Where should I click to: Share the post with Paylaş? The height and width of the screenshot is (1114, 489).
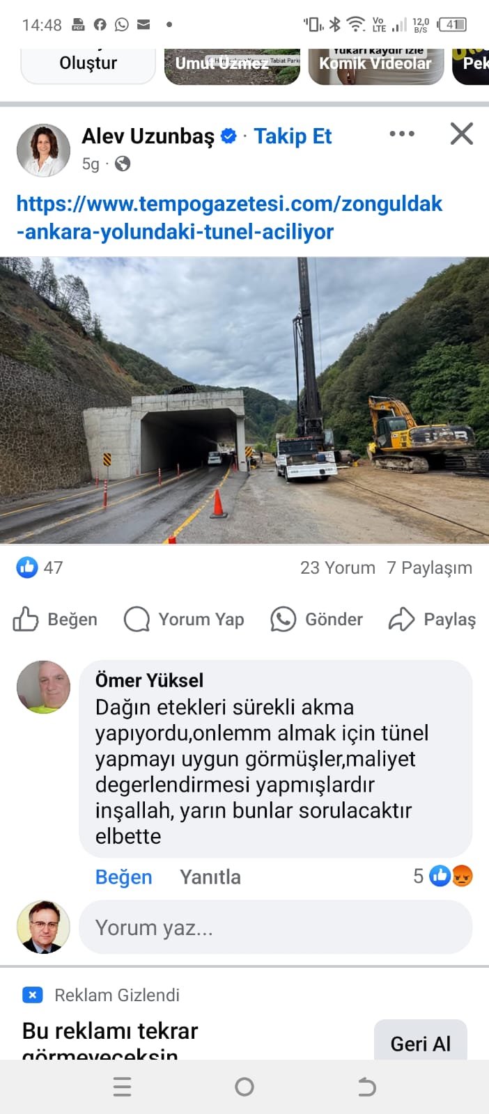[x=433, y=619]
